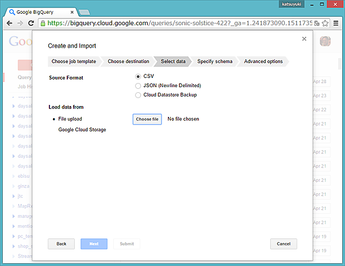Expand the jtc dataset in sidebar
This screenshot has width=345, height=266.
(13, 196)
